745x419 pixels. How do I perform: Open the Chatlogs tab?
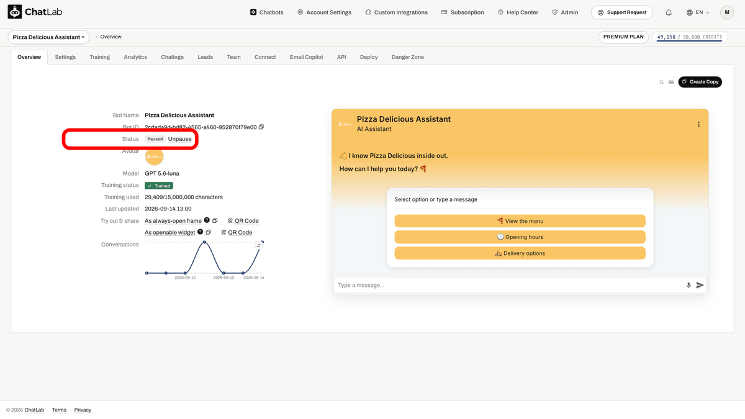pyautogui.click(x=173, y=57)
